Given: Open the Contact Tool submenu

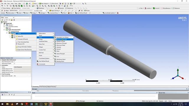Looking at the screenshot, I should click(45, 50).
